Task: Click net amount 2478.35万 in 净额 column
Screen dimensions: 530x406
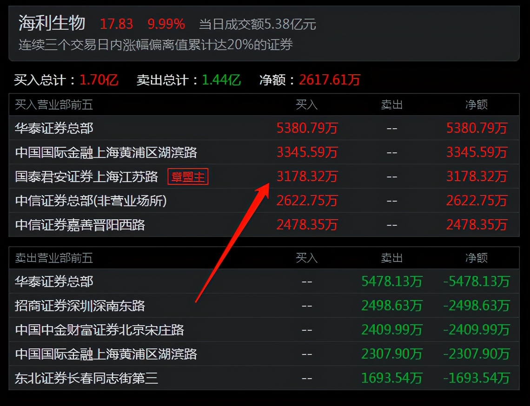Action: (477, 225)
